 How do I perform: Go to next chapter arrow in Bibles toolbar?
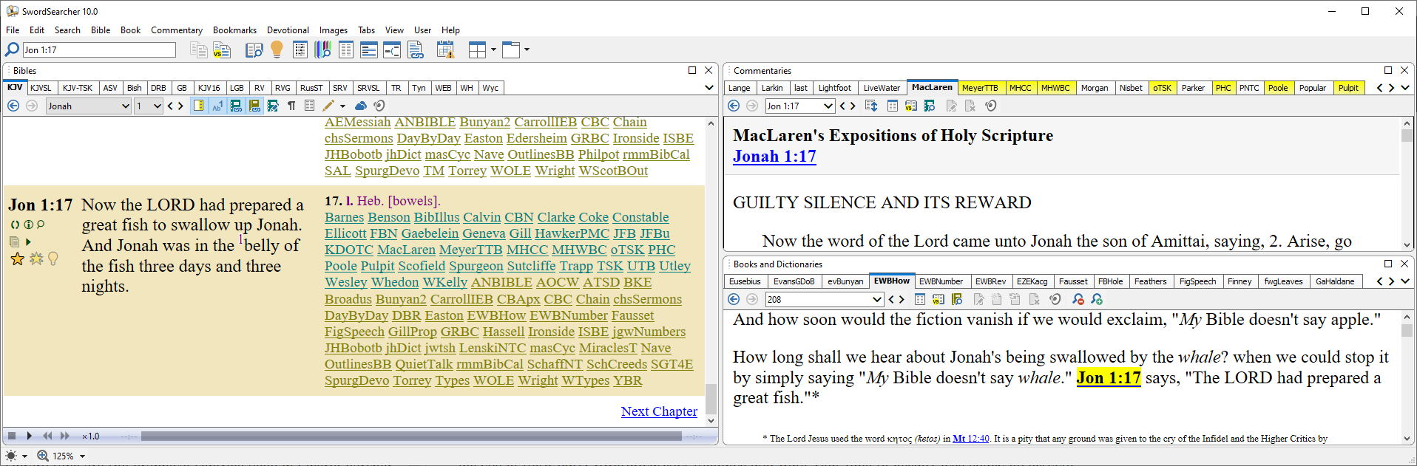click(180, 106)
